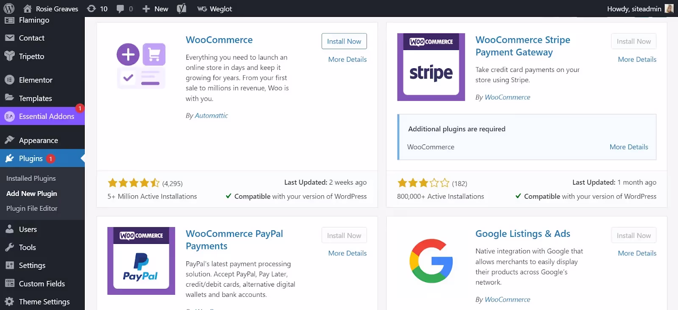The width and height of the screenshot is (678, 310).
Task: Click the WooCommerce plugin artwork
Action: click(141, 66)
